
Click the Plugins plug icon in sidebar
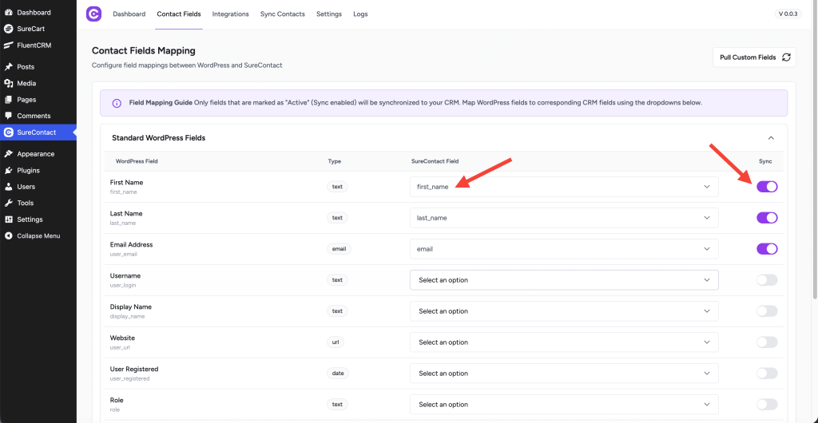(8, 171)
